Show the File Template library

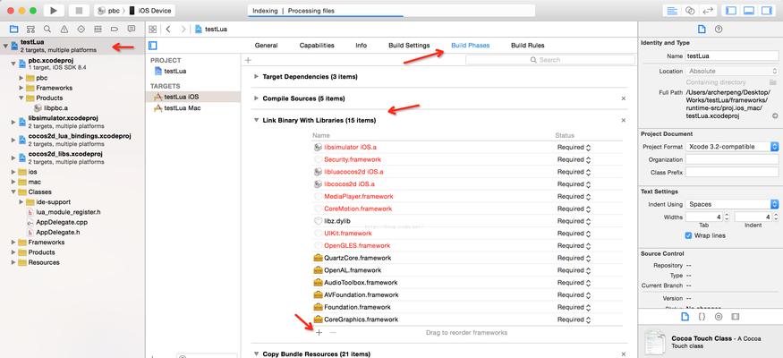[x=685, y=317]
